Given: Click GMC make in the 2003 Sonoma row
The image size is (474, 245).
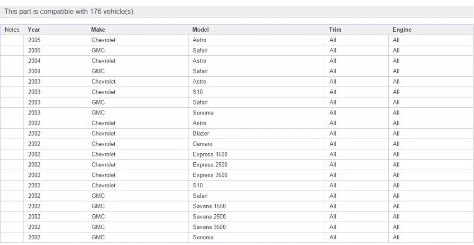Looking at the screenshot, I should [98, 113].
